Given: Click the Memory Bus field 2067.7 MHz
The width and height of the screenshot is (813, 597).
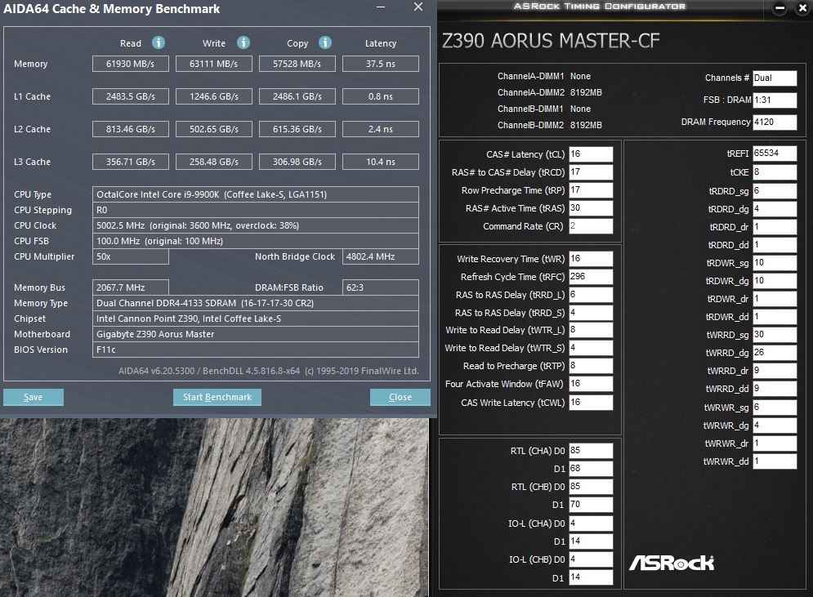Looking at the screenshot, I should point(131,287).
